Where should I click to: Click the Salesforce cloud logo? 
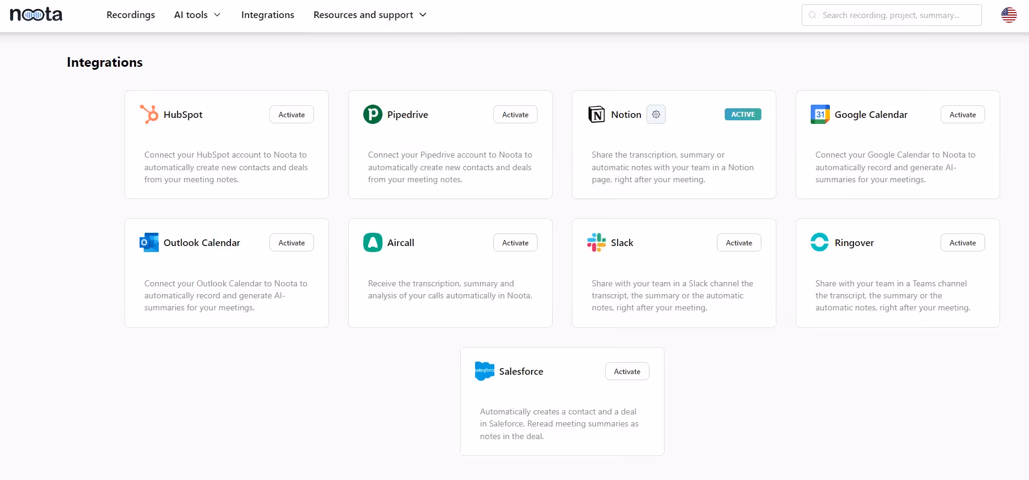pyautogui.click(x=485, y=371)
